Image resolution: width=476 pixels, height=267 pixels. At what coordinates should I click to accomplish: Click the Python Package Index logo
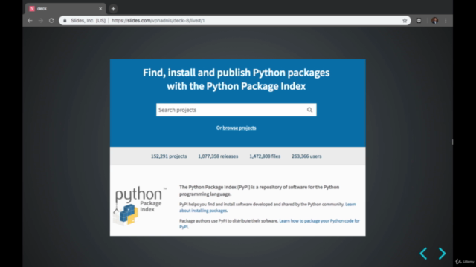141,205
